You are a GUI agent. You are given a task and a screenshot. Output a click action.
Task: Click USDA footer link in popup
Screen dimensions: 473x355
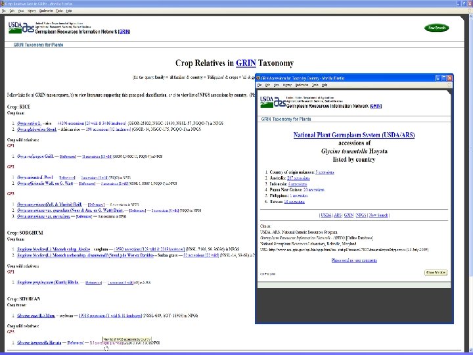coord(326,215)
